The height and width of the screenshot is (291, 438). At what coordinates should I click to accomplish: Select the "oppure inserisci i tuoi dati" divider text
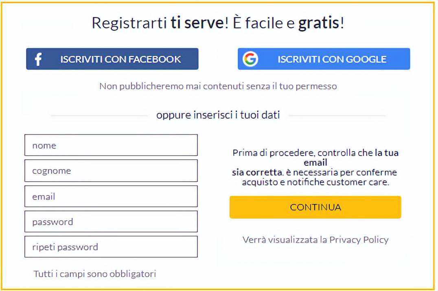tap(218, 115)
